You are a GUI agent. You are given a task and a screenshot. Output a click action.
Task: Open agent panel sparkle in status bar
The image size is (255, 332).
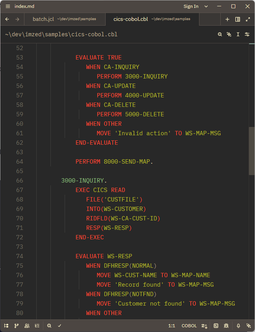(x=249, y=326)
